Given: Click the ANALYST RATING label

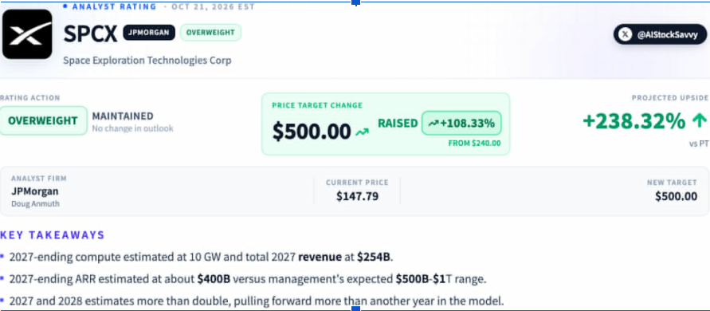Looking at the screenshot, I should click(114, 7).
